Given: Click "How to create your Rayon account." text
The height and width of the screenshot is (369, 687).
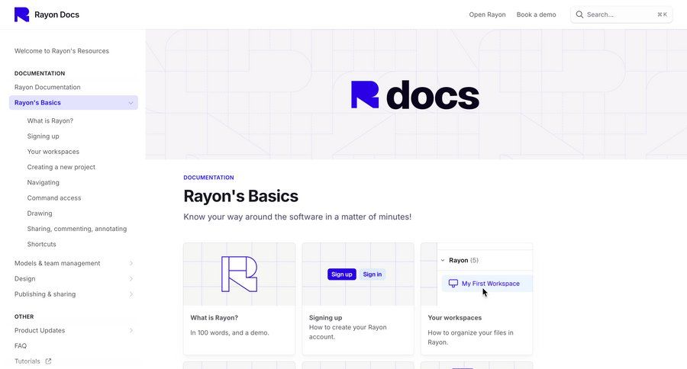Looking at the screenshot, I should pos(348,332).
